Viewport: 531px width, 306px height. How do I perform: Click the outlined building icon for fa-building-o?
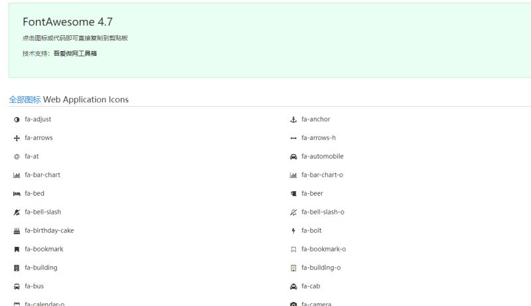(x=293, y=268)
